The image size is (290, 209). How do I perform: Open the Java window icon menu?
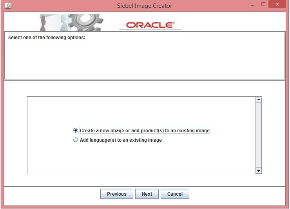pyautogui.click(x=8, y=5)
